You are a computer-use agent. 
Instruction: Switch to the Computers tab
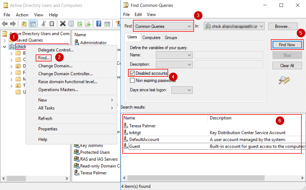click(x=151, y=37)
